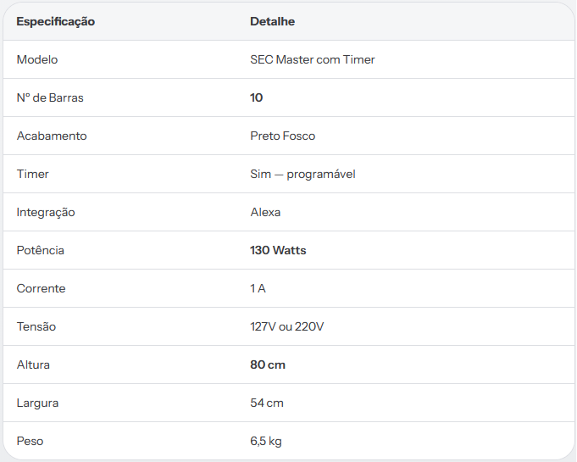Click the 80 cm height value
This screenshot has width=577, height=462.
pos(268,365)
